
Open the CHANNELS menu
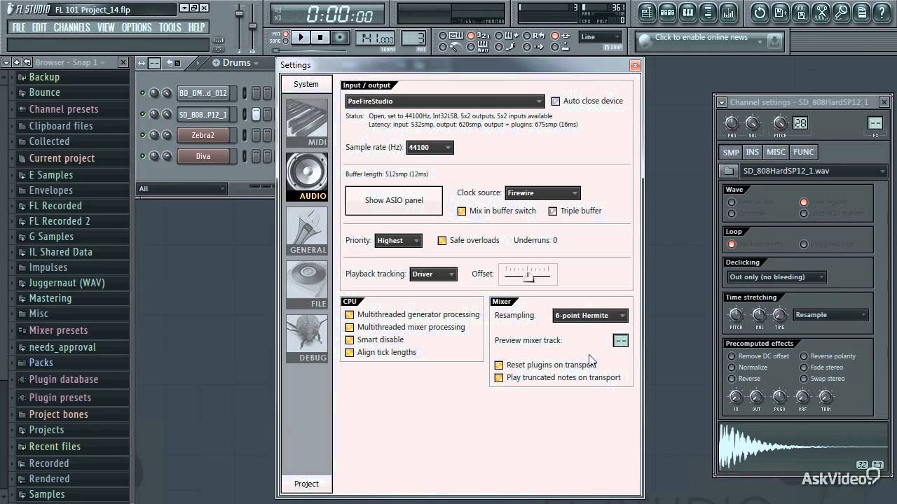[x=71, y=27]
